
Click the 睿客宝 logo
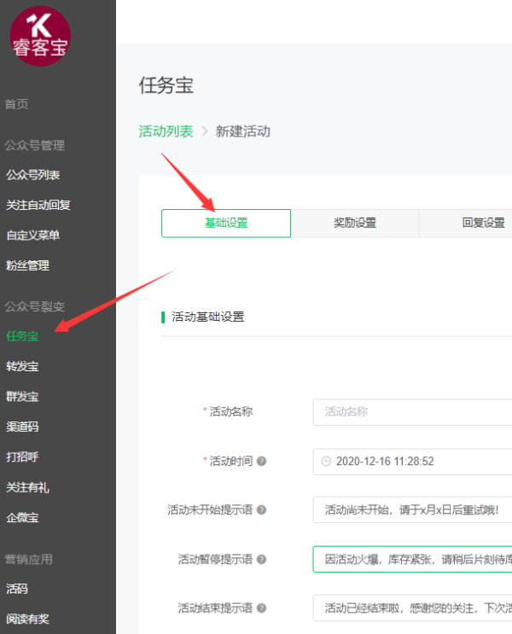tap(40, 36)
